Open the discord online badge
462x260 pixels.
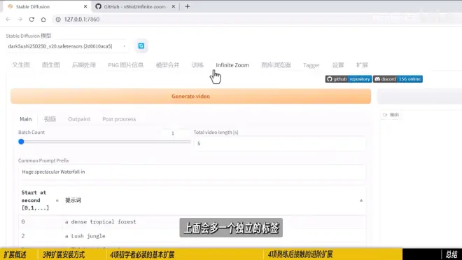(x=398, y=79)
